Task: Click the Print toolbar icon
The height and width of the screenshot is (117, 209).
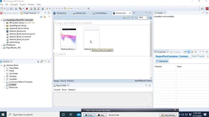Action: tap(16, 8)
